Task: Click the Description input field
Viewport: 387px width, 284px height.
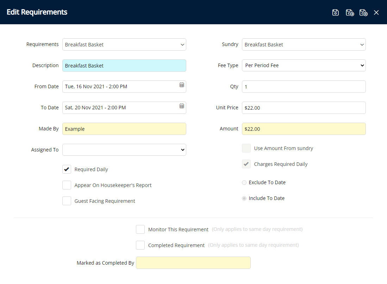Action: click(x=124, y=65)
